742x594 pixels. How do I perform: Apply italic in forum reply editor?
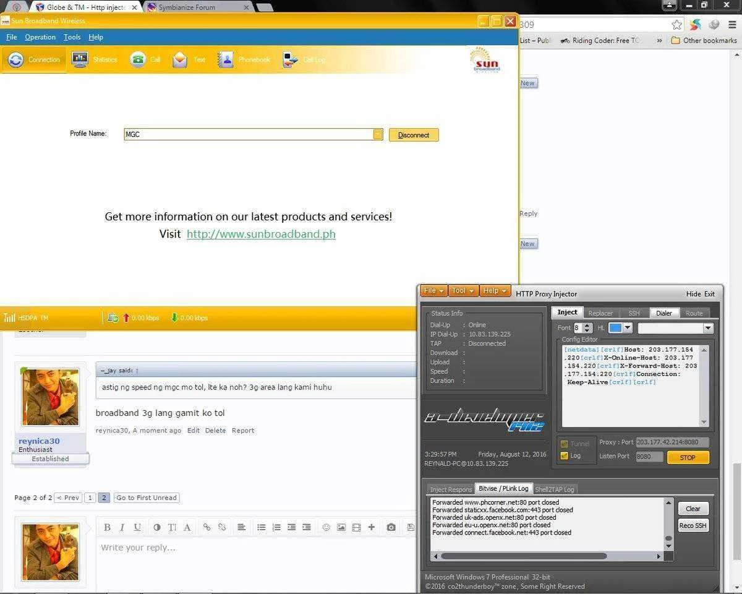tap(122, 527)
